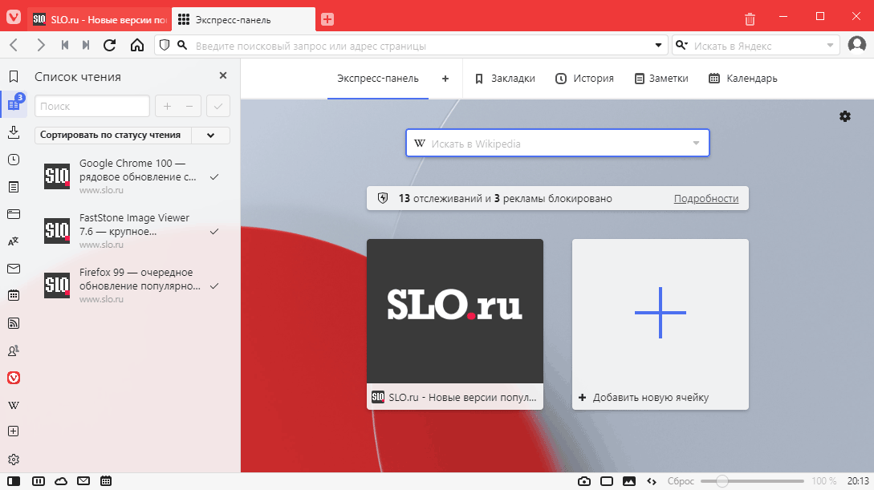Remove selected item from reading list
The image size is (874, 490).
pyautogui.click(x=189, y=107)
